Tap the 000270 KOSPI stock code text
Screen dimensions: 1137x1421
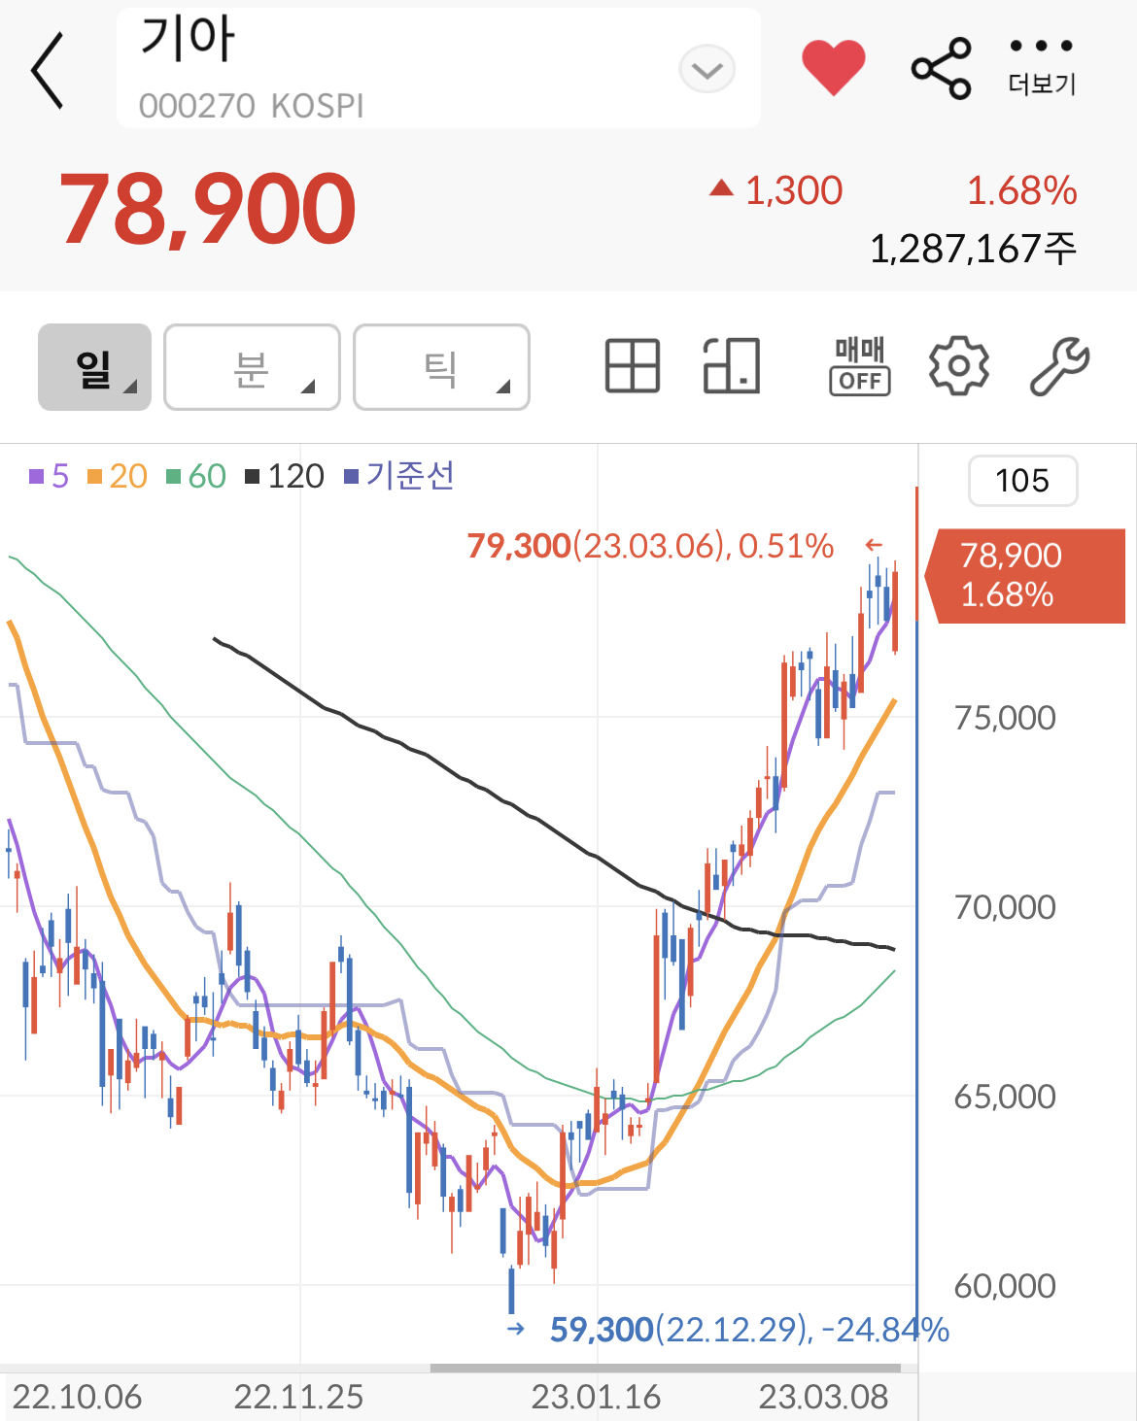tap(252, 106)
